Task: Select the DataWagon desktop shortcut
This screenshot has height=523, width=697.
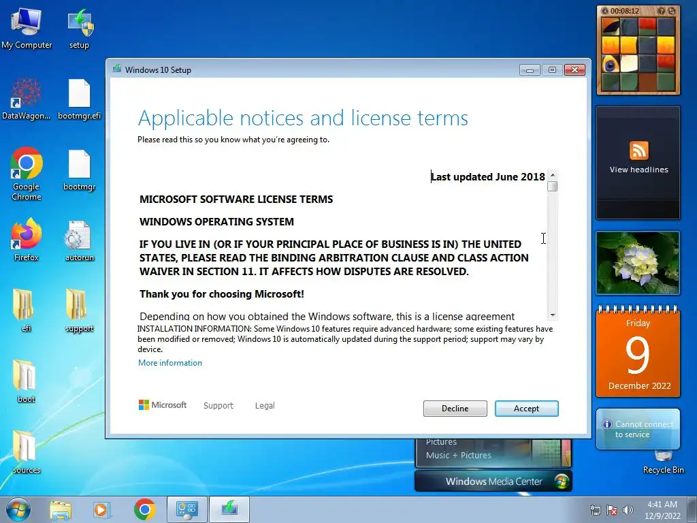Action: coord(27,99)
